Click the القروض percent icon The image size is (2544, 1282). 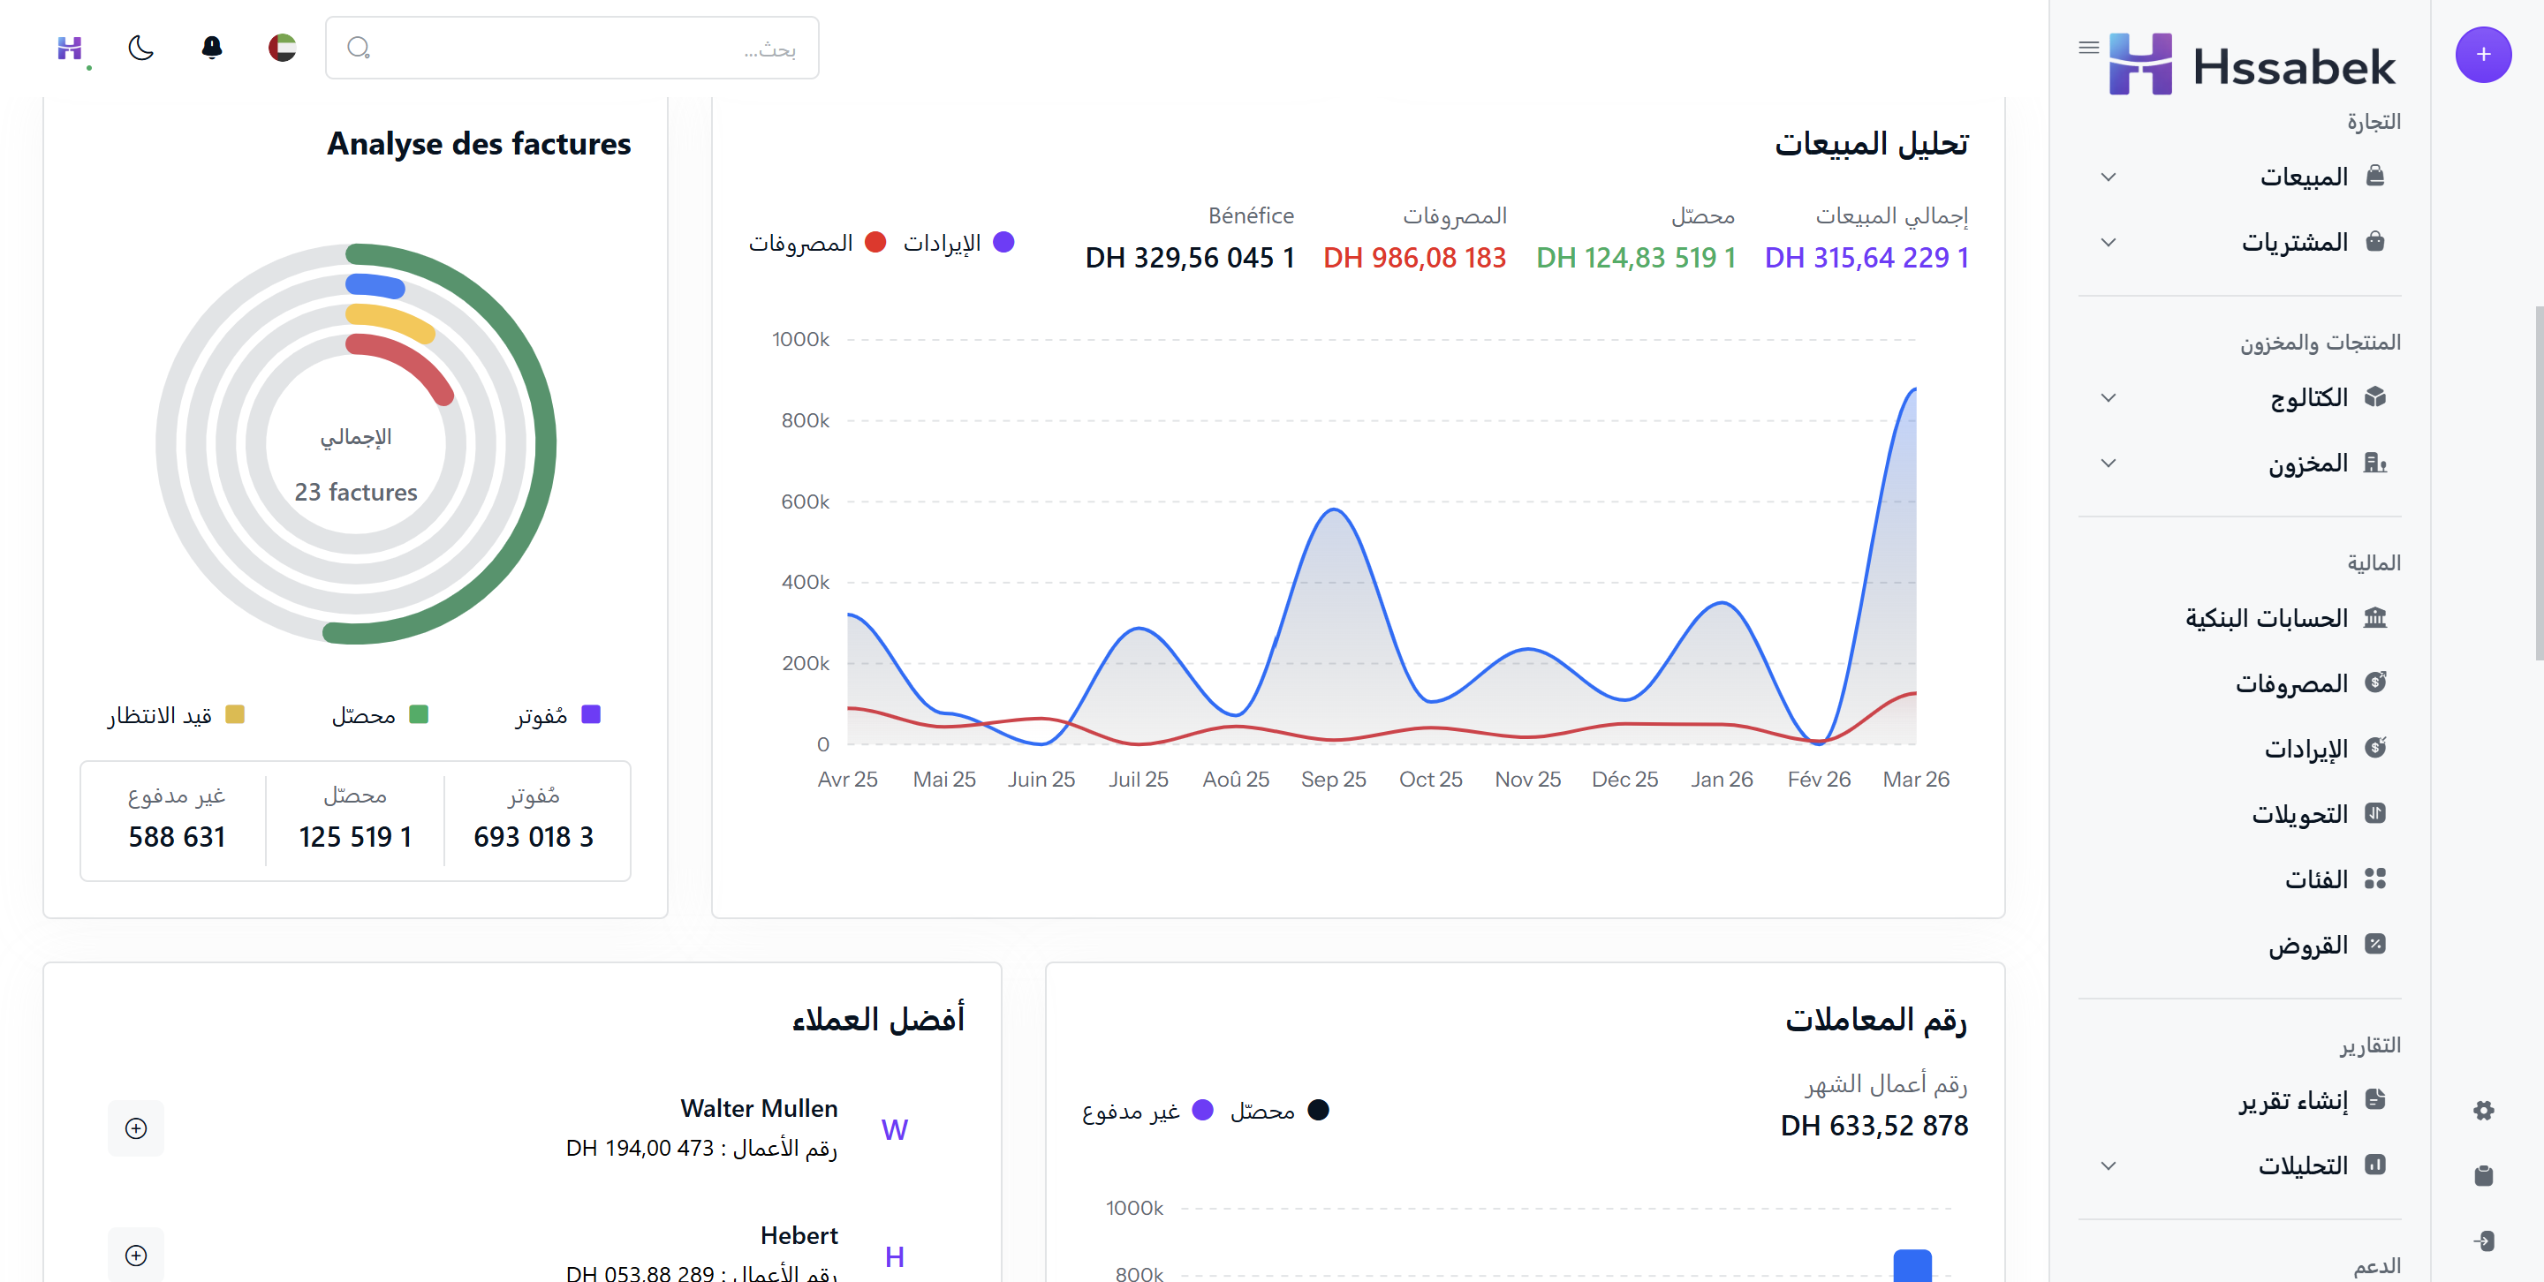[2374, 944]
